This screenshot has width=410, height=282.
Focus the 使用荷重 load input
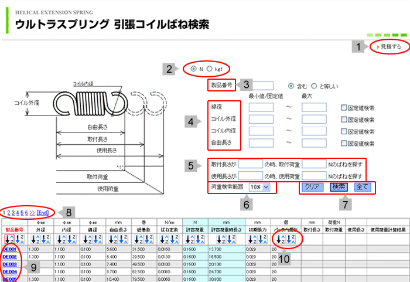[314, 176]
